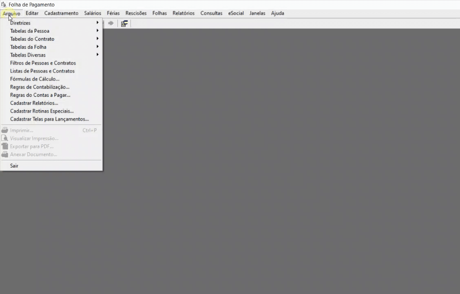The height and width of the screenshot is (294, 460).
Task: Click the printer icon beside Imprimir
Action: coord(4,130)
